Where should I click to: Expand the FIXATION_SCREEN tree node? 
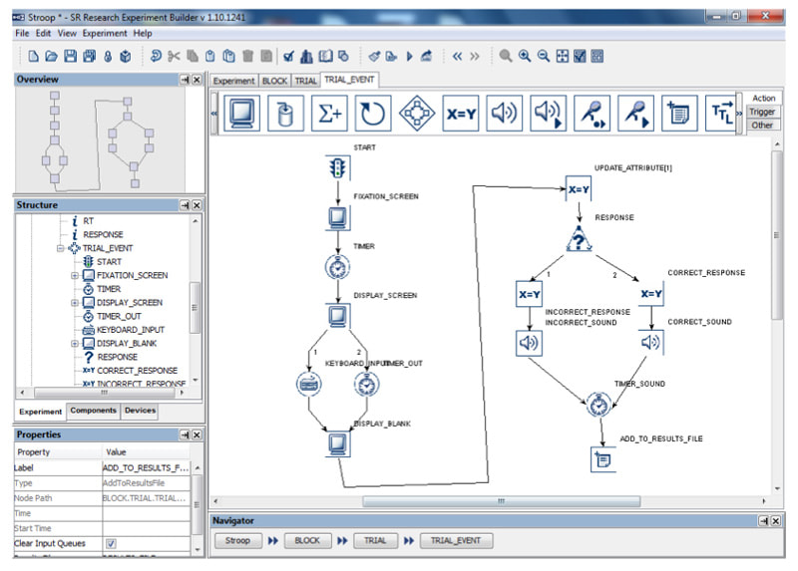click(74, 276)
